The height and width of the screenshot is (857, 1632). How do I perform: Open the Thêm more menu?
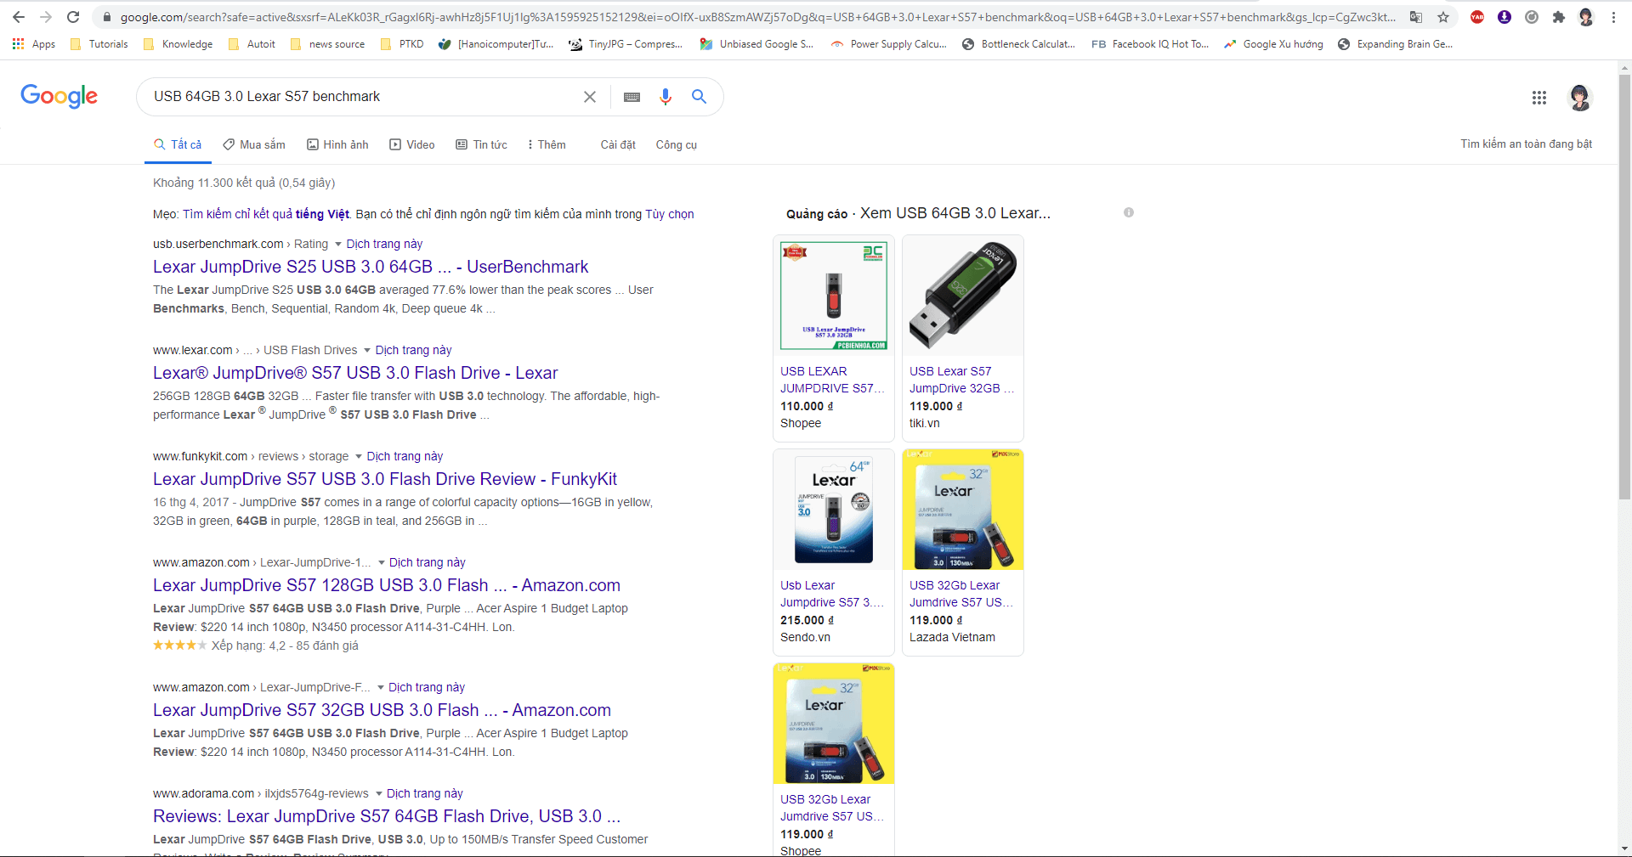point(546,144)
